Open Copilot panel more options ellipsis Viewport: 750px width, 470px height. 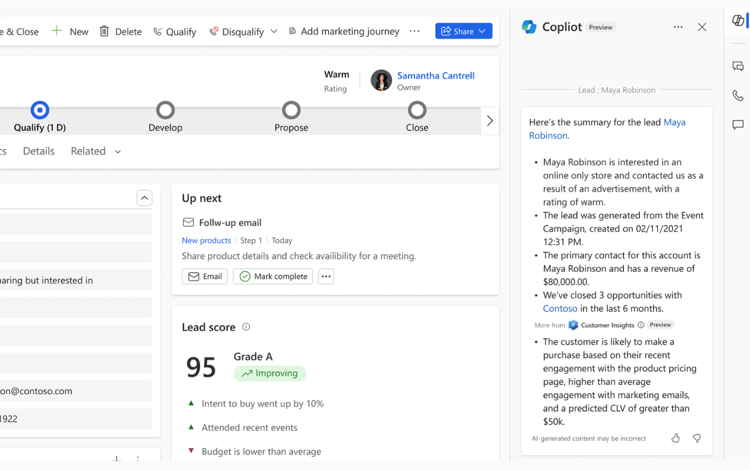[x=678, y=27]
